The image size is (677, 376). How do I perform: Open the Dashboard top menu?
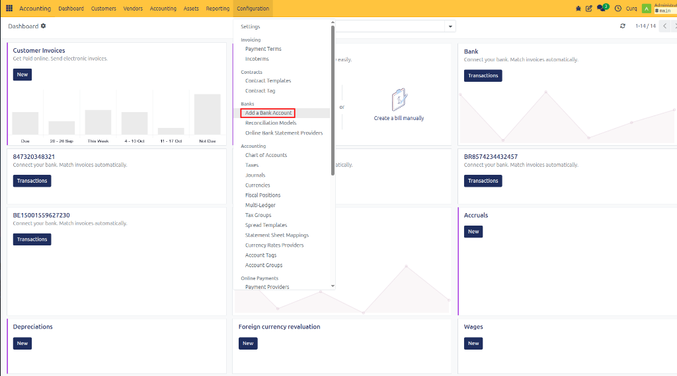71,8
